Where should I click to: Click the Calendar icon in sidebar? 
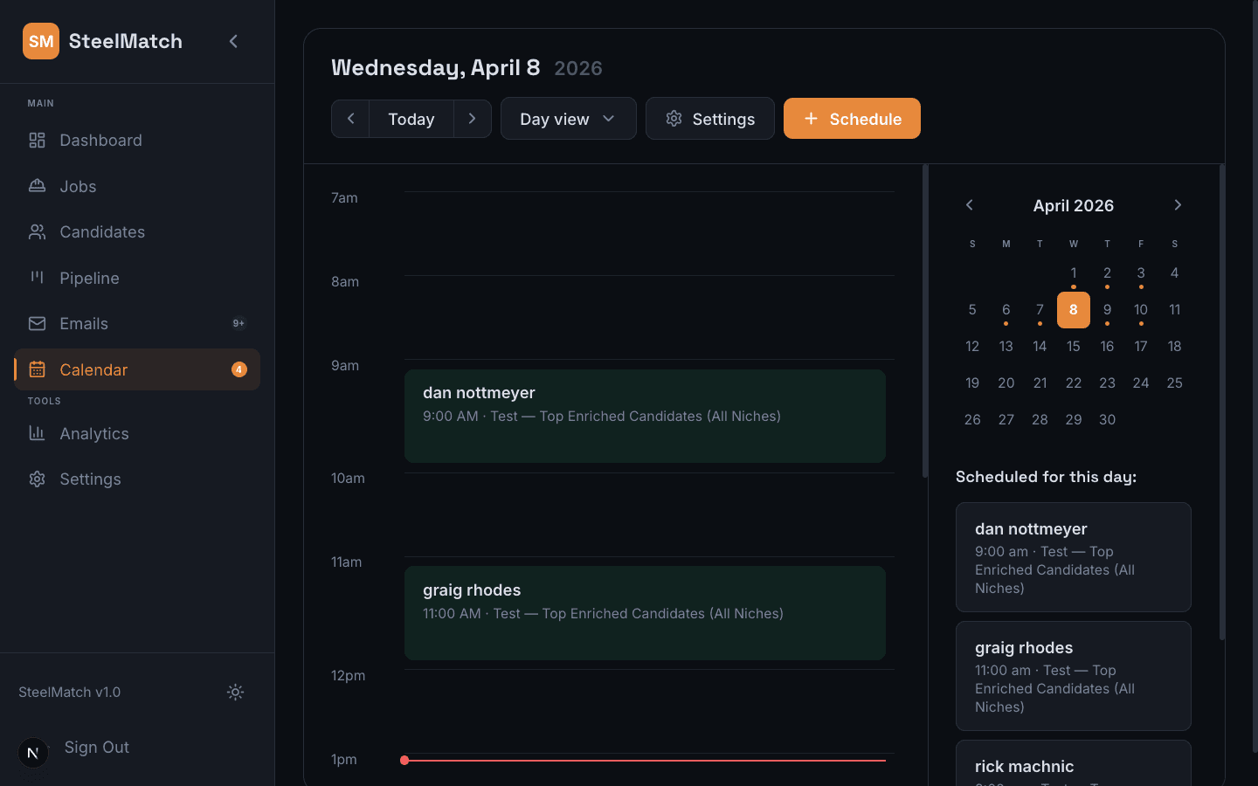click(x=37, y=369)
